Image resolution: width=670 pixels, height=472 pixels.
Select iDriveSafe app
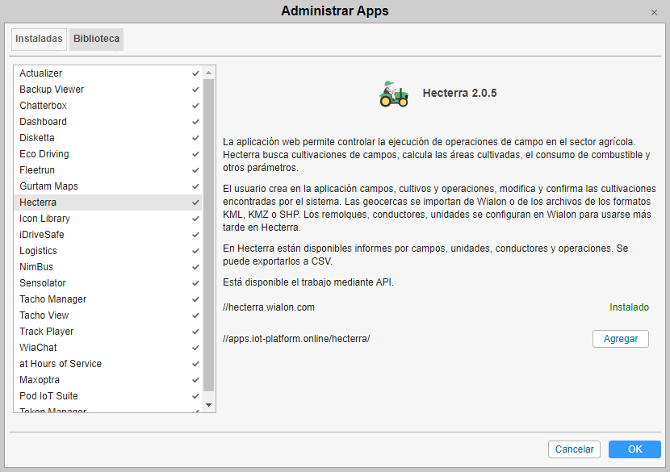[x=107, y=235]
